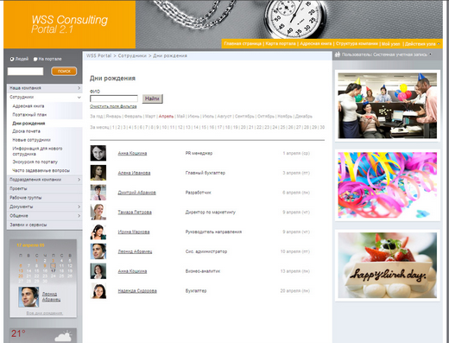Open Главная страница in top navigation
This screenshot has height=343, width=449.
pyautogui.click(x=243, y=43)
